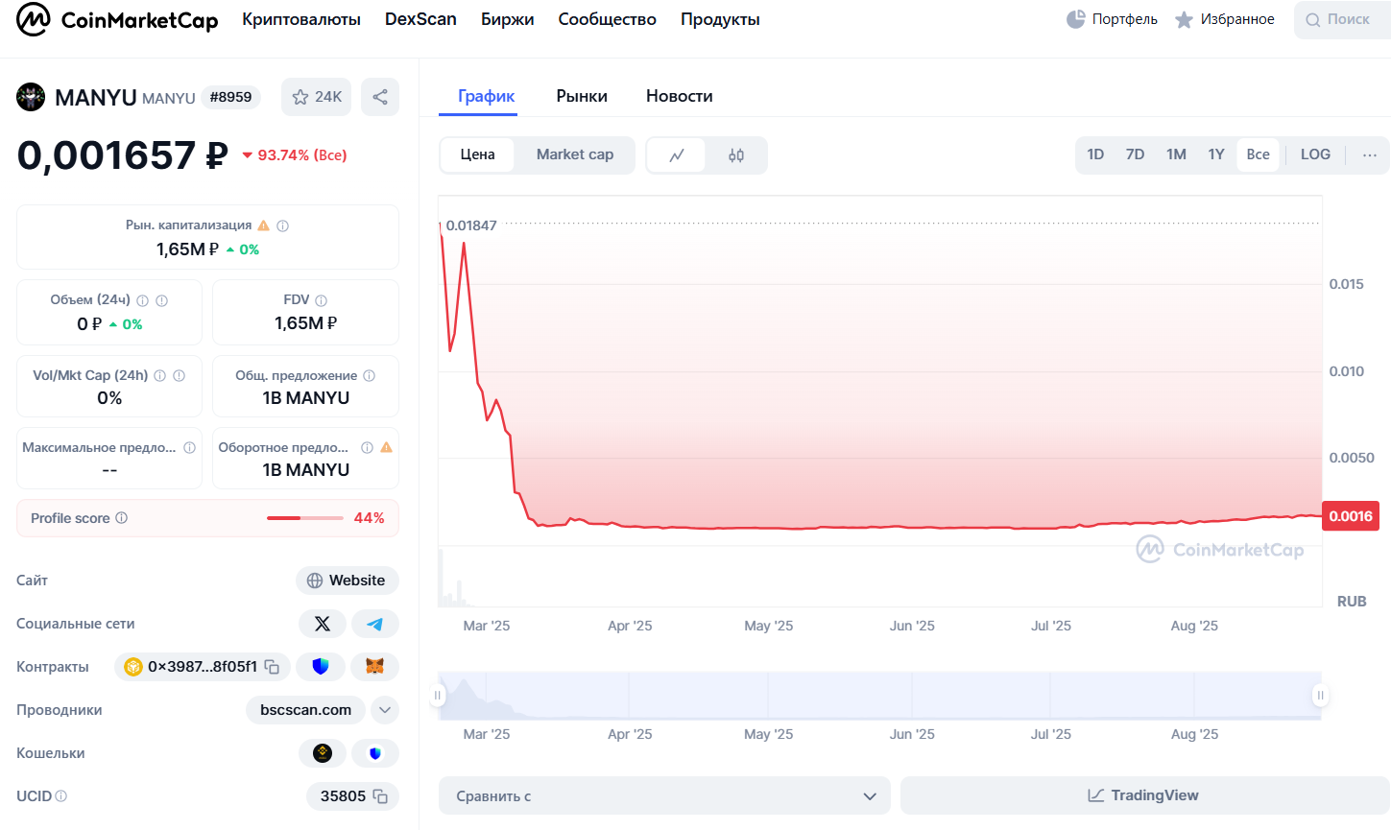Click info icon beside Максимальное предложение
Screen dimensions: 1391x830
coord(190,448)
